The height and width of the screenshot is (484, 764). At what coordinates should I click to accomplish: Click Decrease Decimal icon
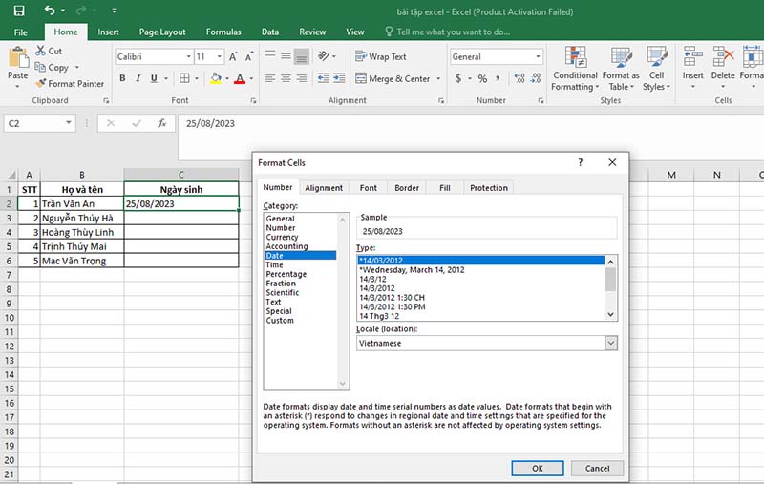(x=536, y=78)
